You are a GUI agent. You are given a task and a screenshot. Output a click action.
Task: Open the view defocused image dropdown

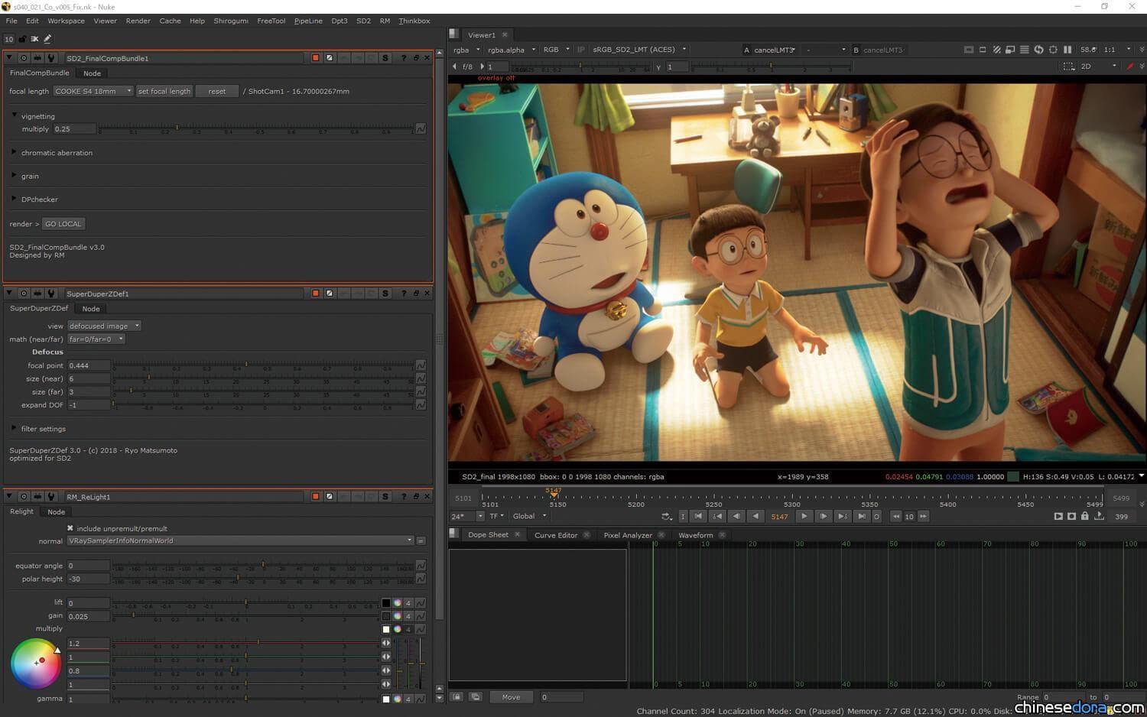click(104, 326)
